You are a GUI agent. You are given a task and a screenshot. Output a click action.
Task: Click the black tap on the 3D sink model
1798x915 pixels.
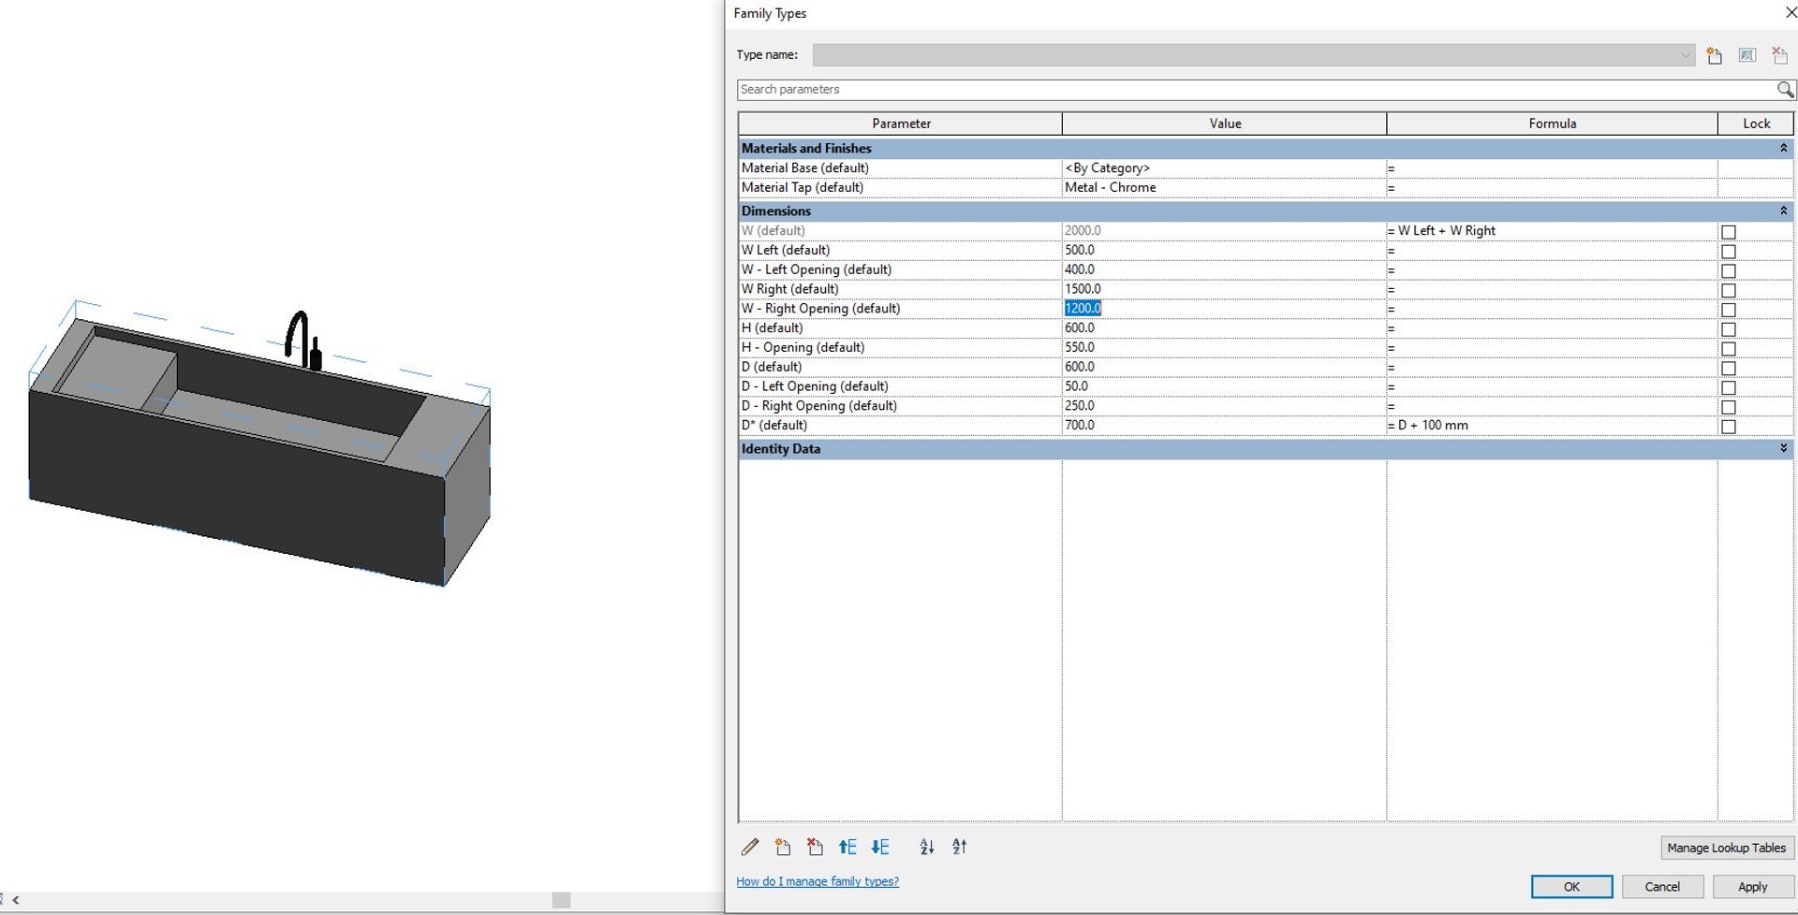coord(303,341)
